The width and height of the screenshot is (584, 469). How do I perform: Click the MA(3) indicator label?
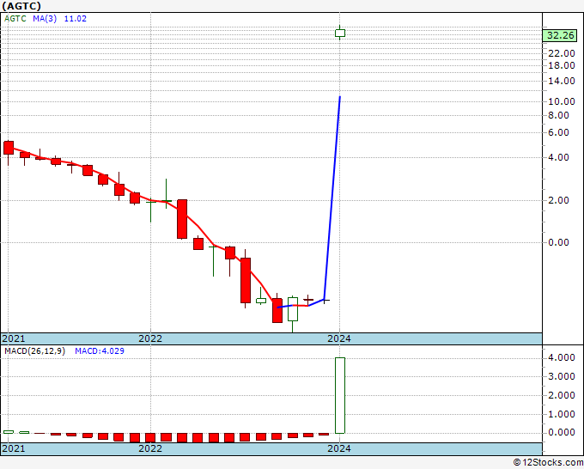(x=45, y=19)
